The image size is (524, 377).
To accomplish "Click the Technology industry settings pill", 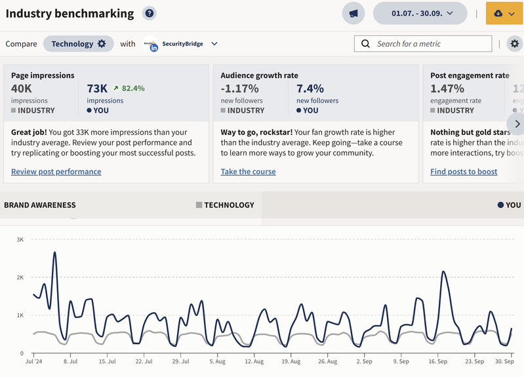I will coord(79,44).
